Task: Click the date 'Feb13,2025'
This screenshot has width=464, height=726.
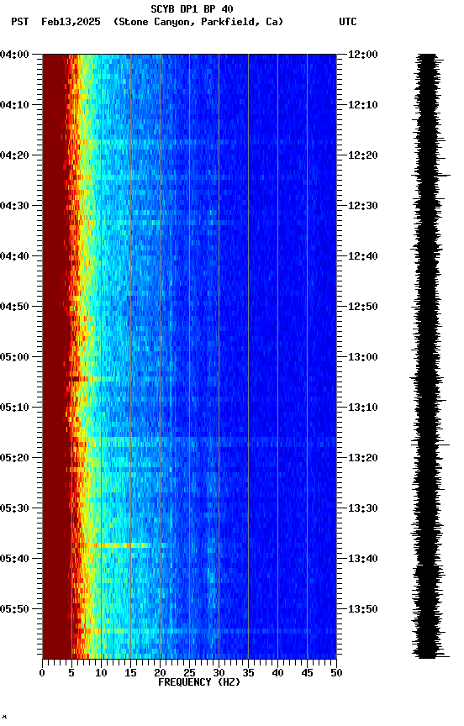Action: pyautogui.click(x=71, y=22)
